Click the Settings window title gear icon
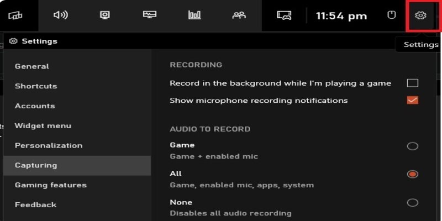The height and width of the screenshot is (221, 442). tap(13, 41)
